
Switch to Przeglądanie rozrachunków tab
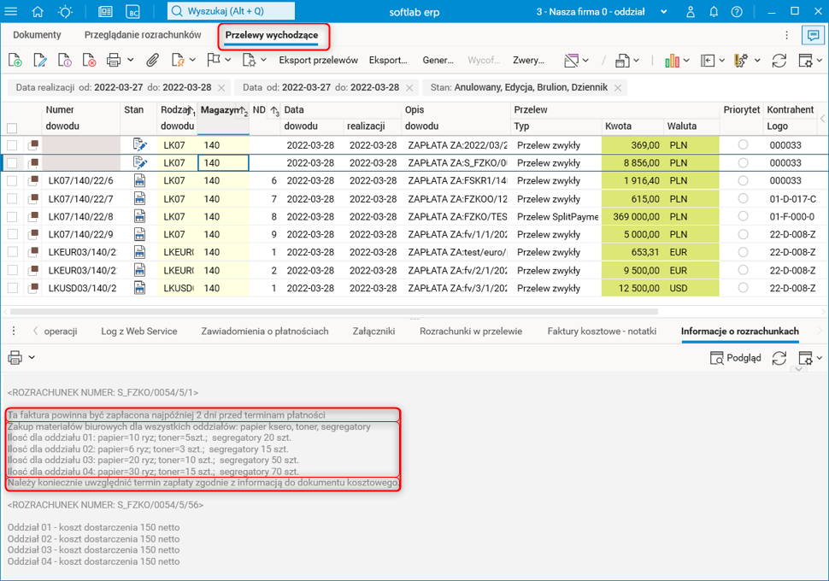[143, 35]
